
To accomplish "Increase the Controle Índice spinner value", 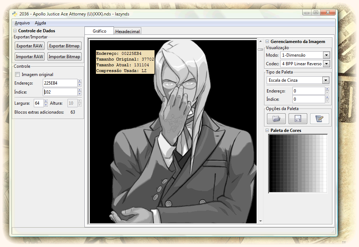I will (80, 90).
